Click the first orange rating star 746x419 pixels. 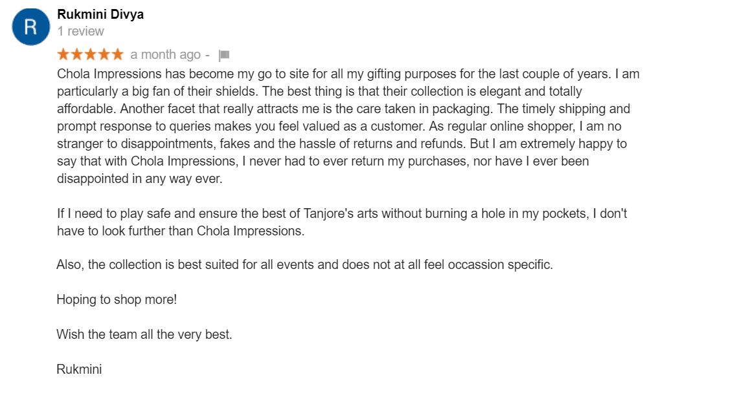pos(63,55)
